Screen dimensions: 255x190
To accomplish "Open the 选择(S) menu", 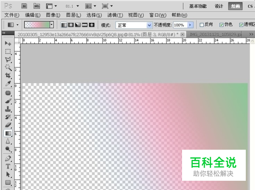I will pos(94,15).
